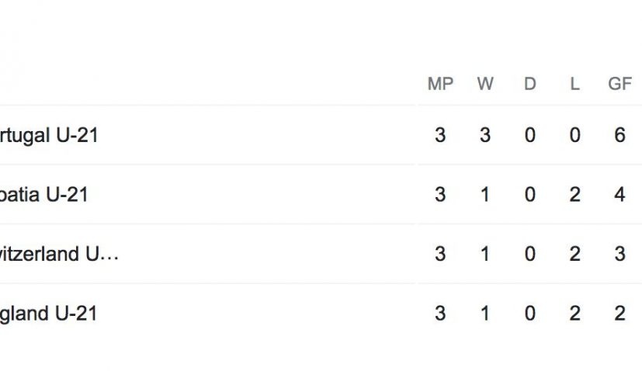Screen dimensions: 642x371
Task: Click the L losses column header
Action: tap(574, 84)
